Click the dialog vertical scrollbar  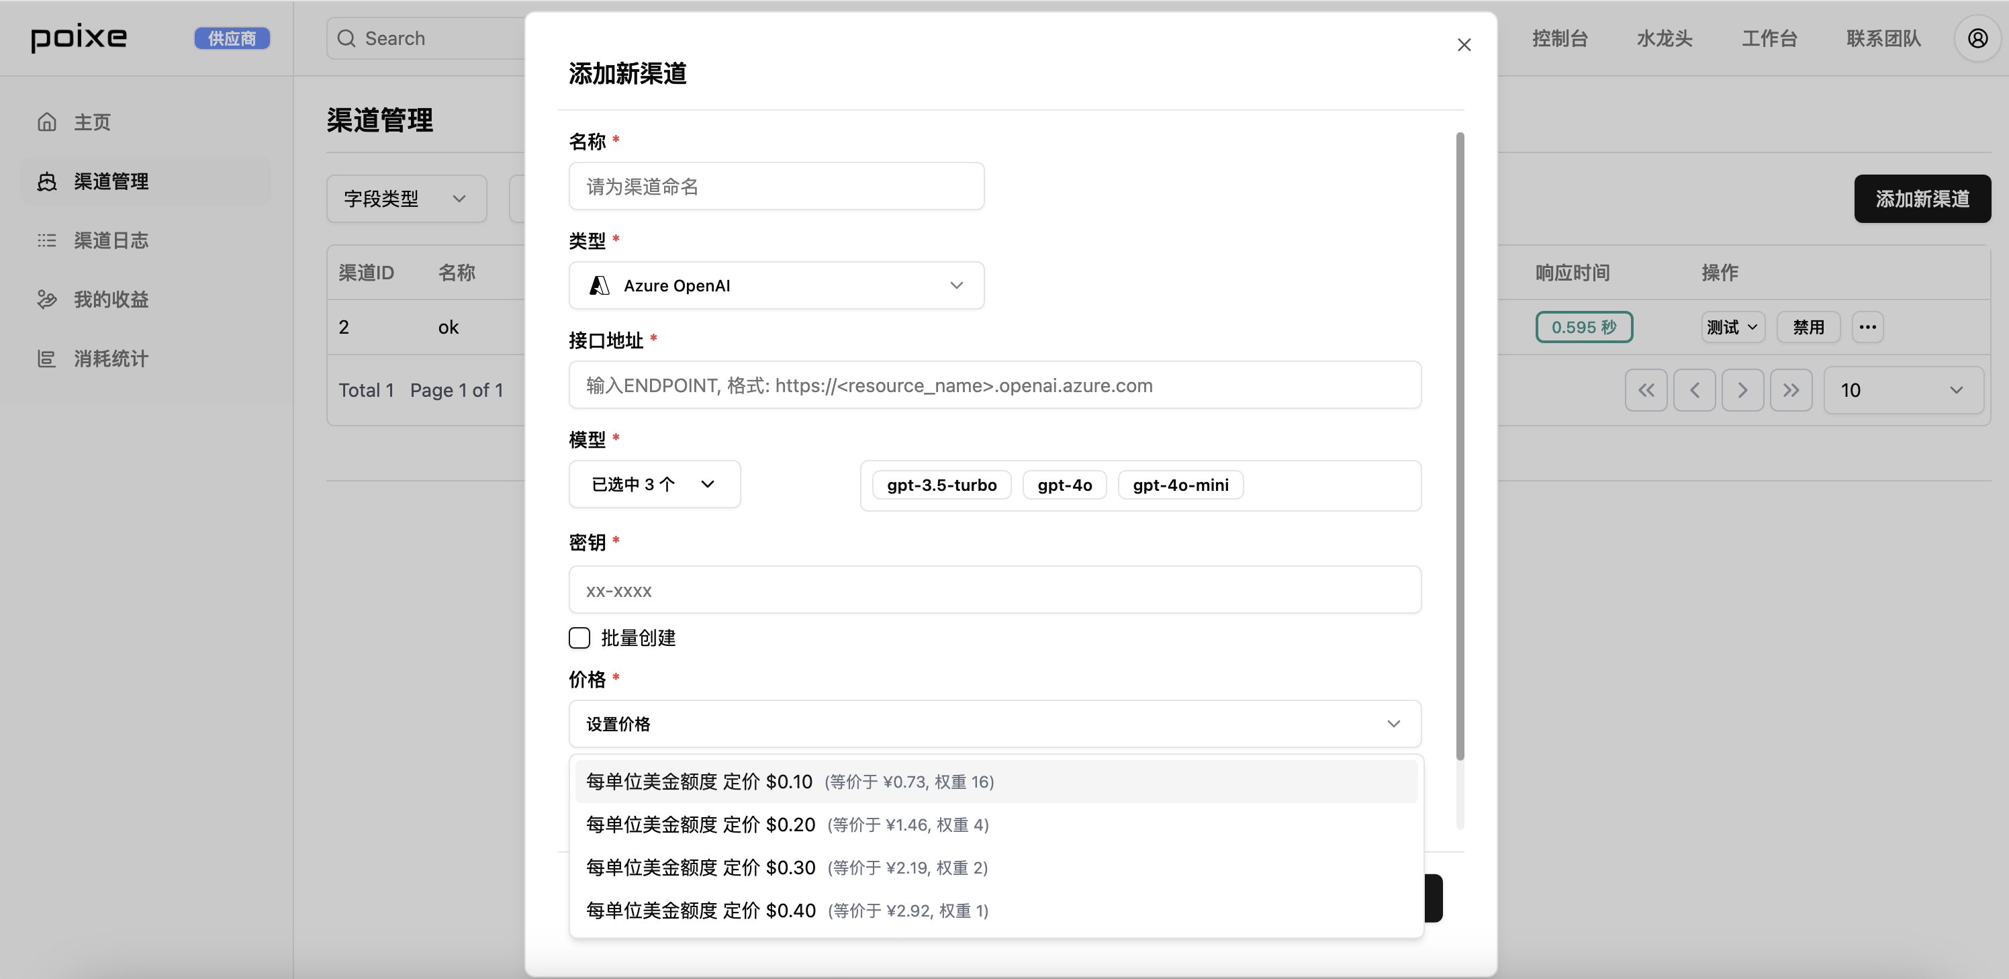pyautogui.click(x=1460, y=445)
